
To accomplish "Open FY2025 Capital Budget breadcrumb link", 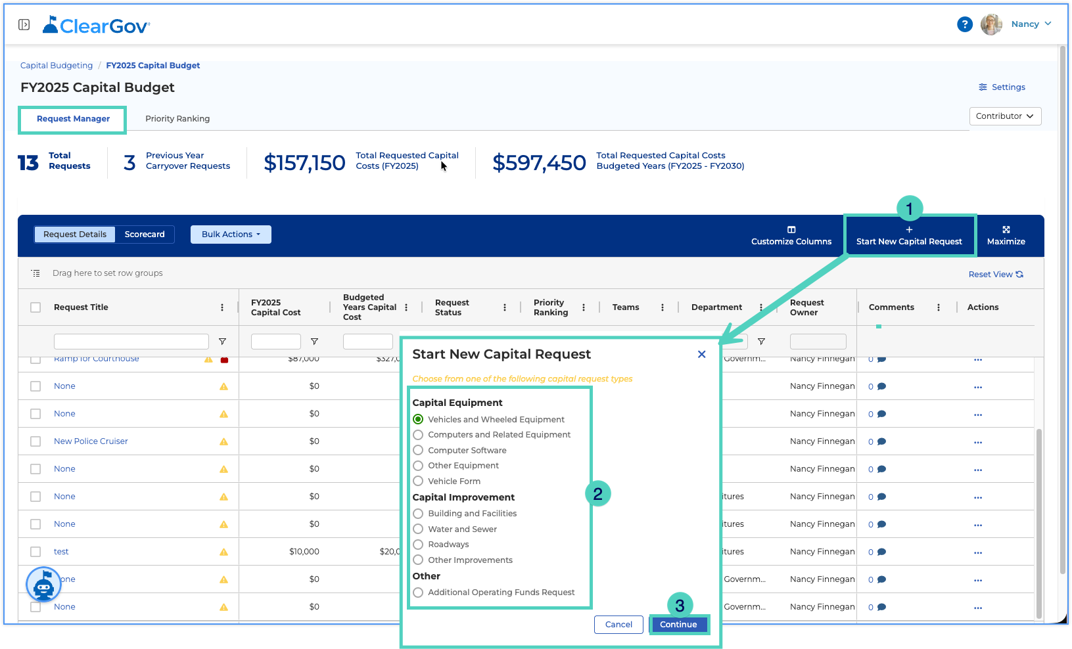I will point(153,66).
